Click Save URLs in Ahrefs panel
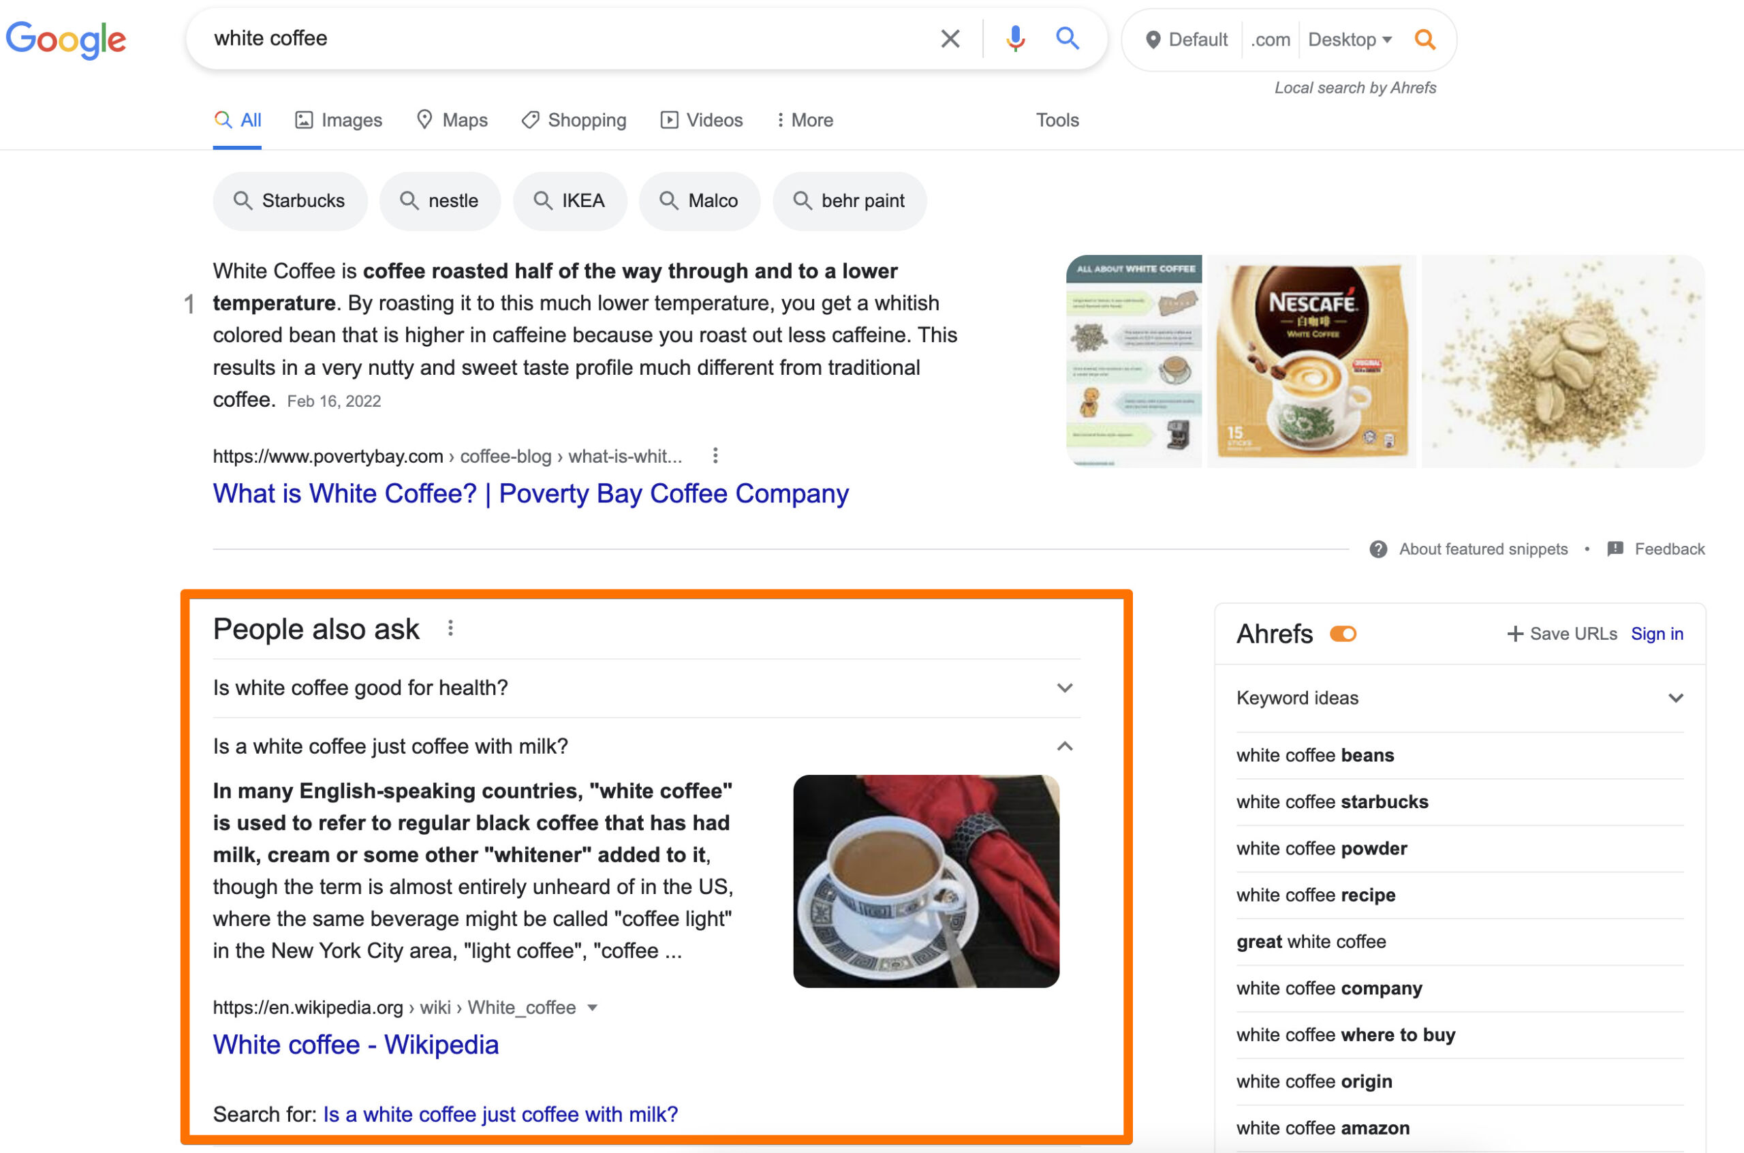This screenshot has width=1744, height=1153. click(x=1561, y=634)
